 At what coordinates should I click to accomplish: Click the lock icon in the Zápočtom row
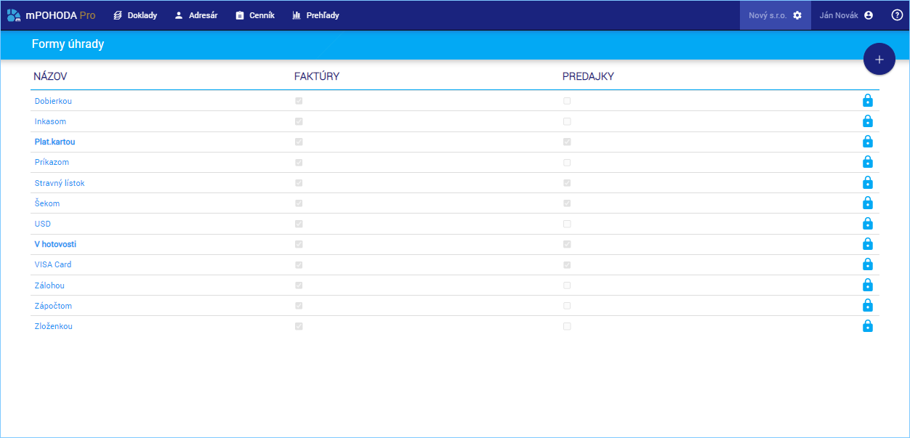[x=867, y=305]
